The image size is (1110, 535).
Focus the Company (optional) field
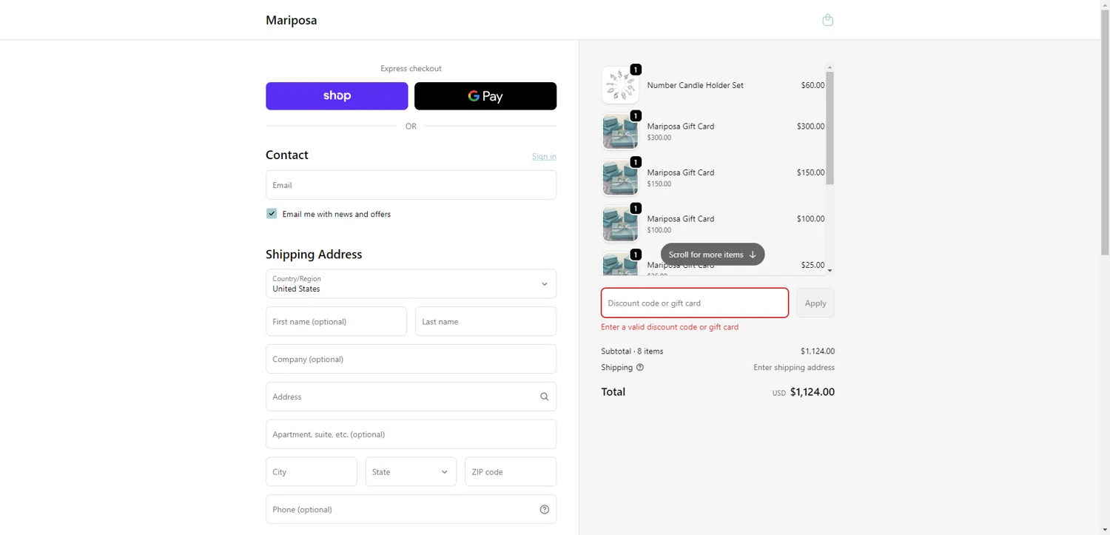coord(411,359)
